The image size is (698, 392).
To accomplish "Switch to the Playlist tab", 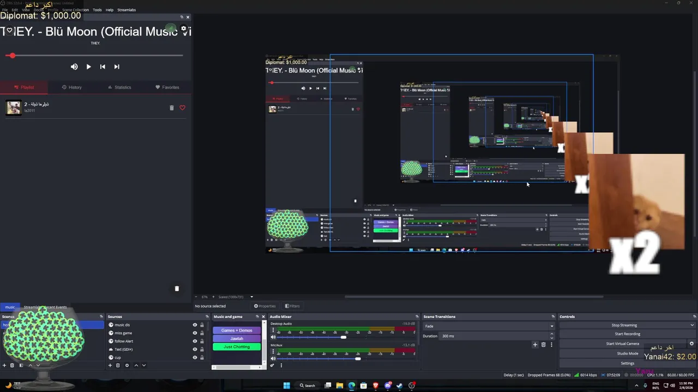I will 24,87.
